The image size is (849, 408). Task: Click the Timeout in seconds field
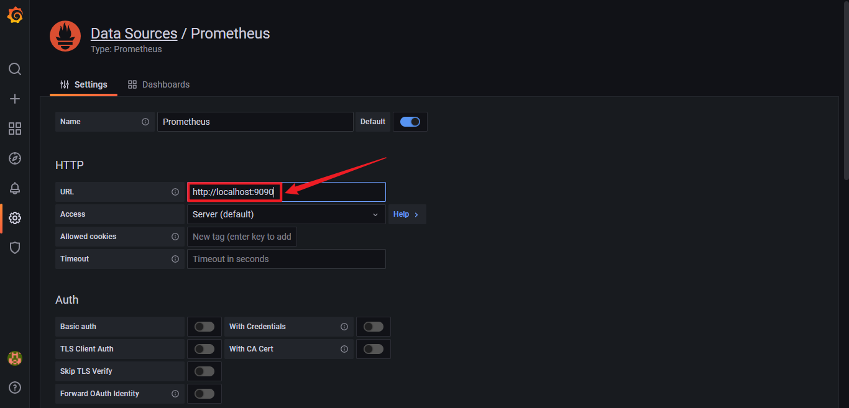[287, 259]
